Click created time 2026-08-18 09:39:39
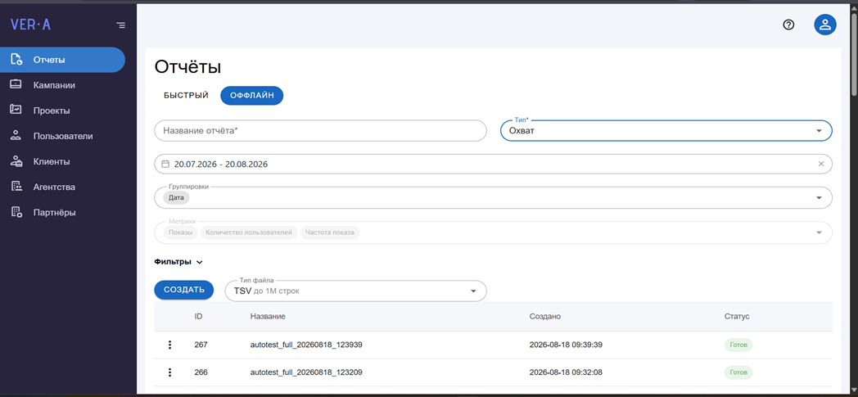Screen dimensions: 858x397 (x=566, y=345)
